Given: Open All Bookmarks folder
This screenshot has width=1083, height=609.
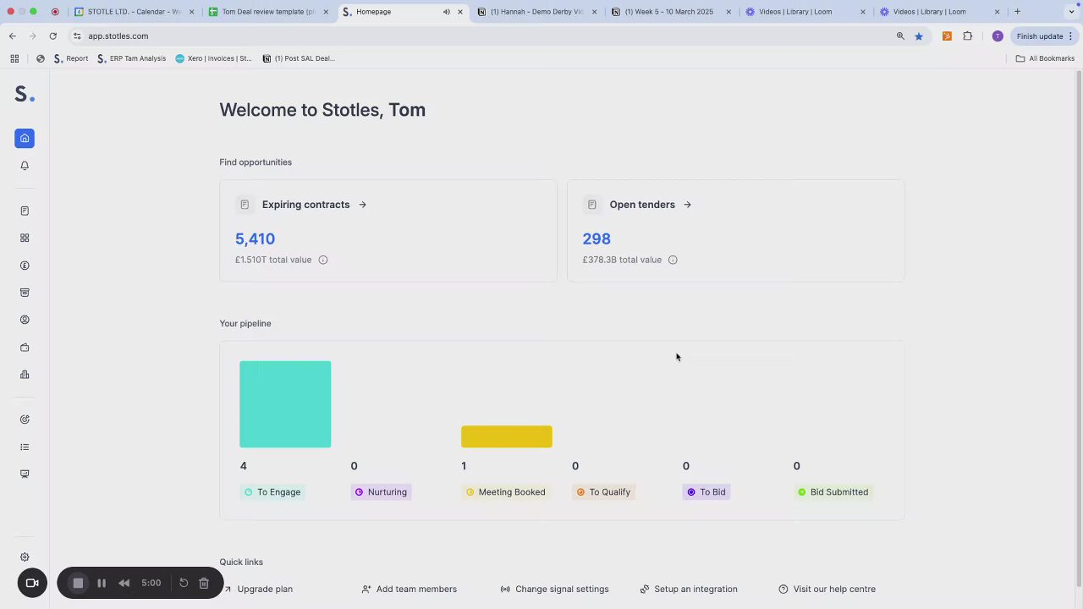Looking at the screenshot, I should 1045,58.
